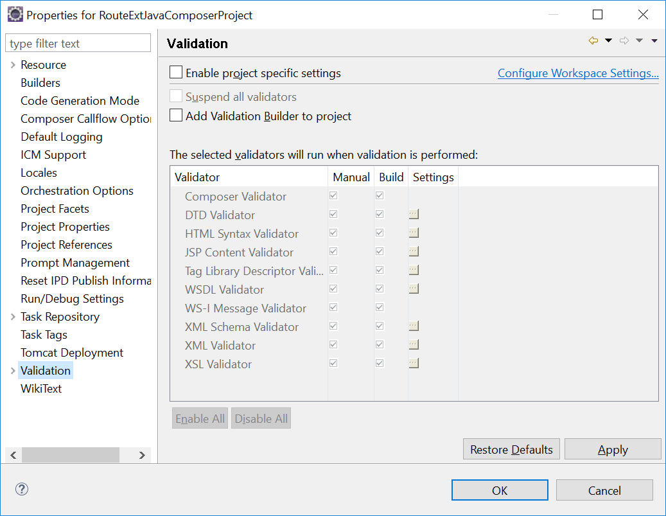The width and height of the screenshot is (666, 516).
Task: Click the Configure Workspace Settings link
Action: click(578, 73)
